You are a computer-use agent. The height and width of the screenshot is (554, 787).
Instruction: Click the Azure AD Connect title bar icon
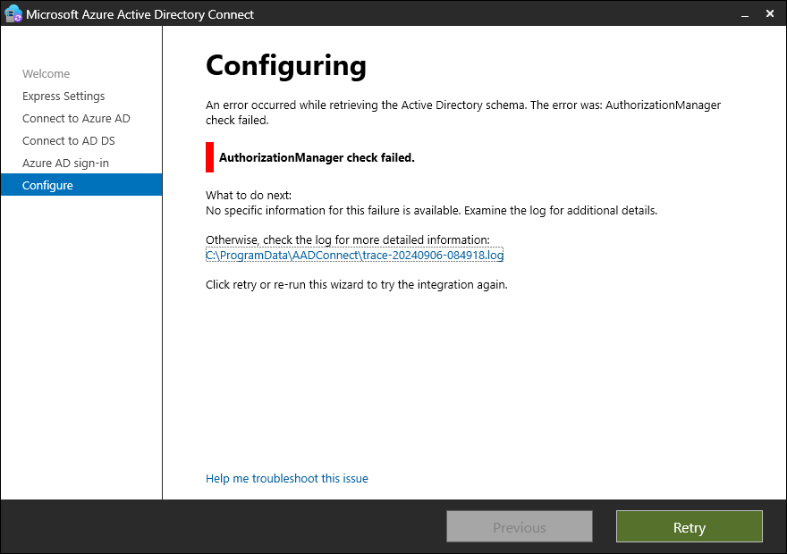pos(12,13)
